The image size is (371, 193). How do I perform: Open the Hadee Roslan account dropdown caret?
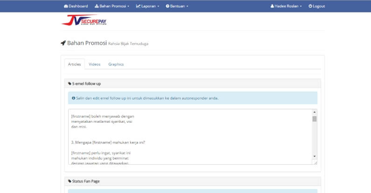point(301,7)
